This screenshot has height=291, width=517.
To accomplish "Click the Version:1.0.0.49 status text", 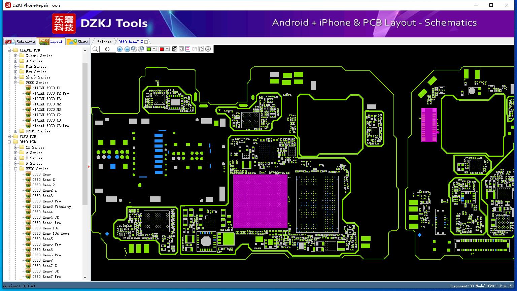I will 19,286.
